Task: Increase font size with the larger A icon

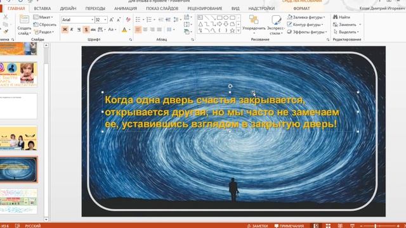Action: pos(112,20)
